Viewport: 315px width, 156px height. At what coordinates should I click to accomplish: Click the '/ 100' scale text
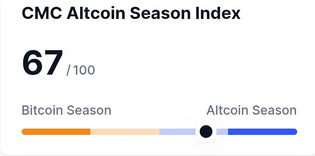tap(81, 70)
